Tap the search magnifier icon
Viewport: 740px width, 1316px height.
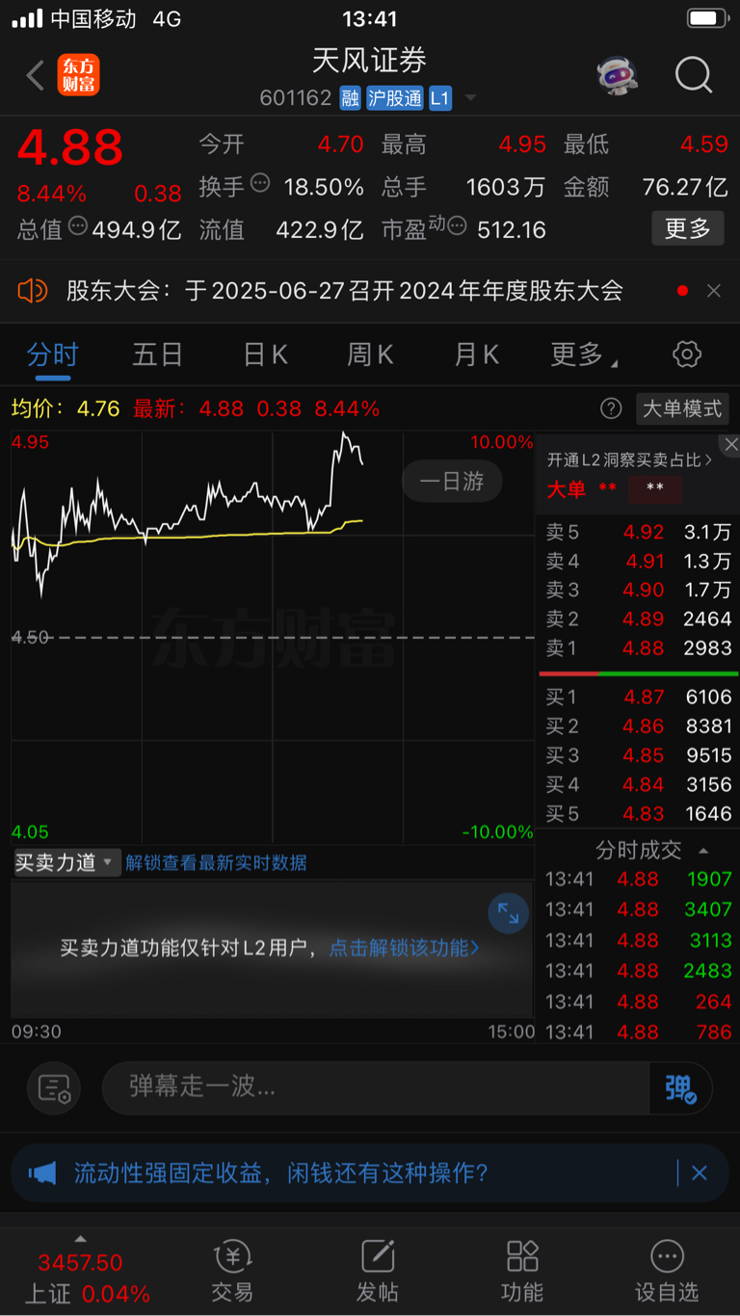tap(694, 75)
